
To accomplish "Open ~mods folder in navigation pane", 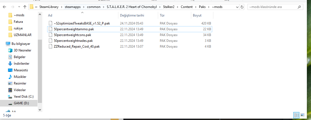I will (x=19, y=15).
